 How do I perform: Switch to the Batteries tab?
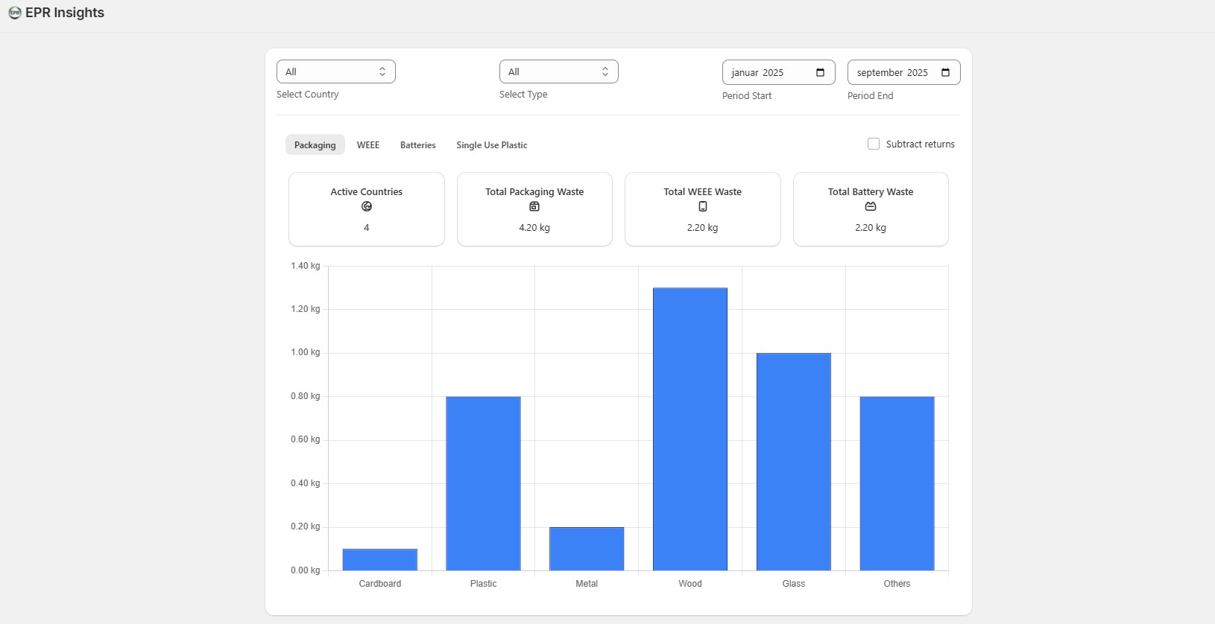[417, 145]
